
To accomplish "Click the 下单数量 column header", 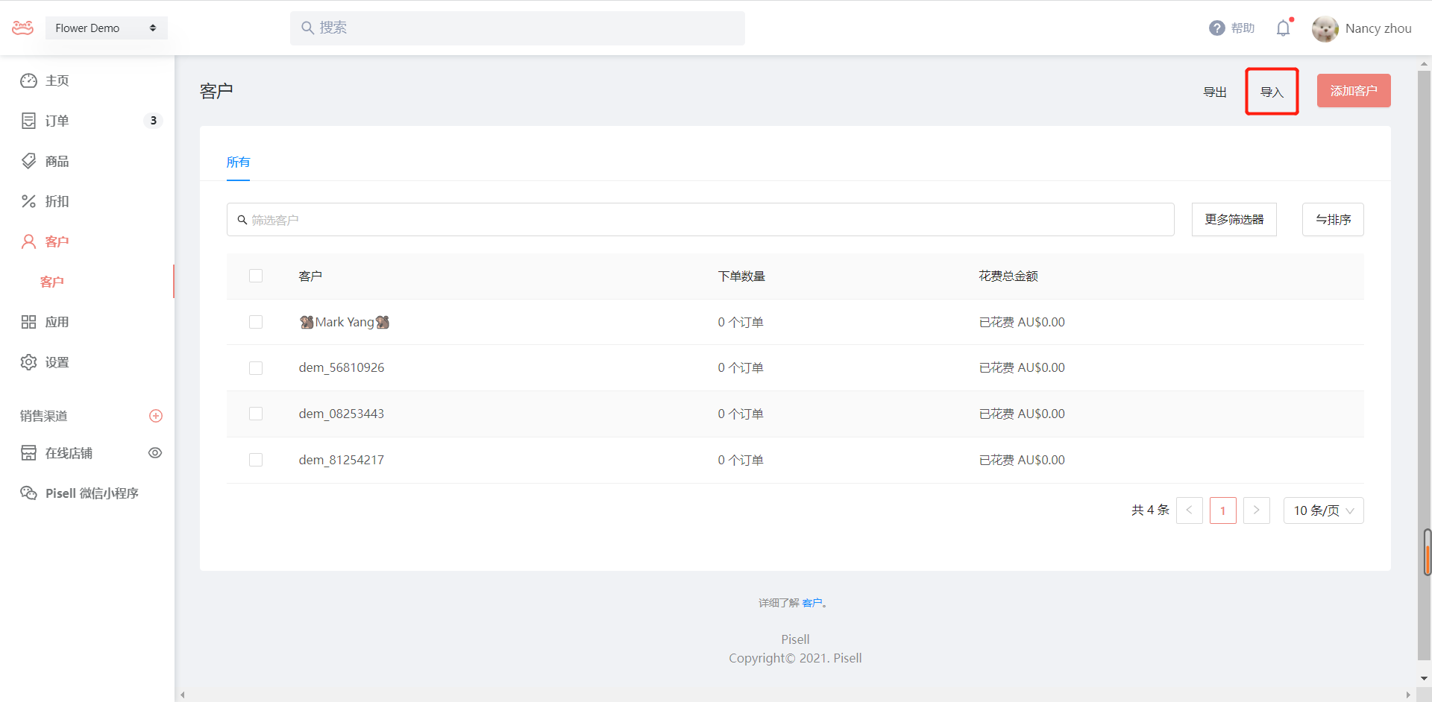I will [x=741, y=276].
